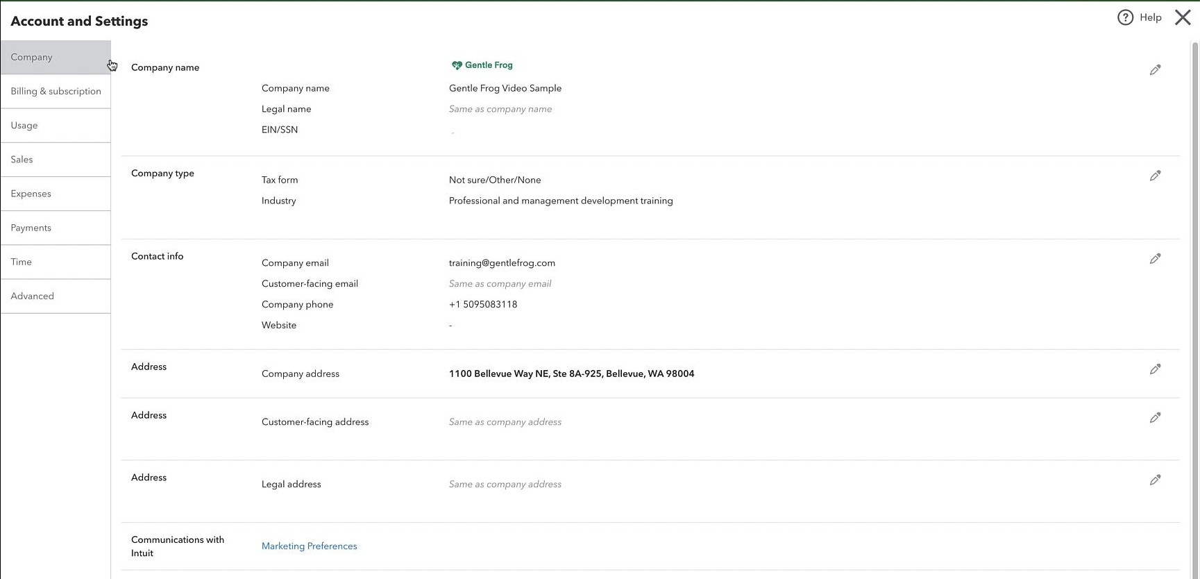Viewport: 1200px width, 579px height.
Task: Go to the Sales settings tab
Action: 56,160
